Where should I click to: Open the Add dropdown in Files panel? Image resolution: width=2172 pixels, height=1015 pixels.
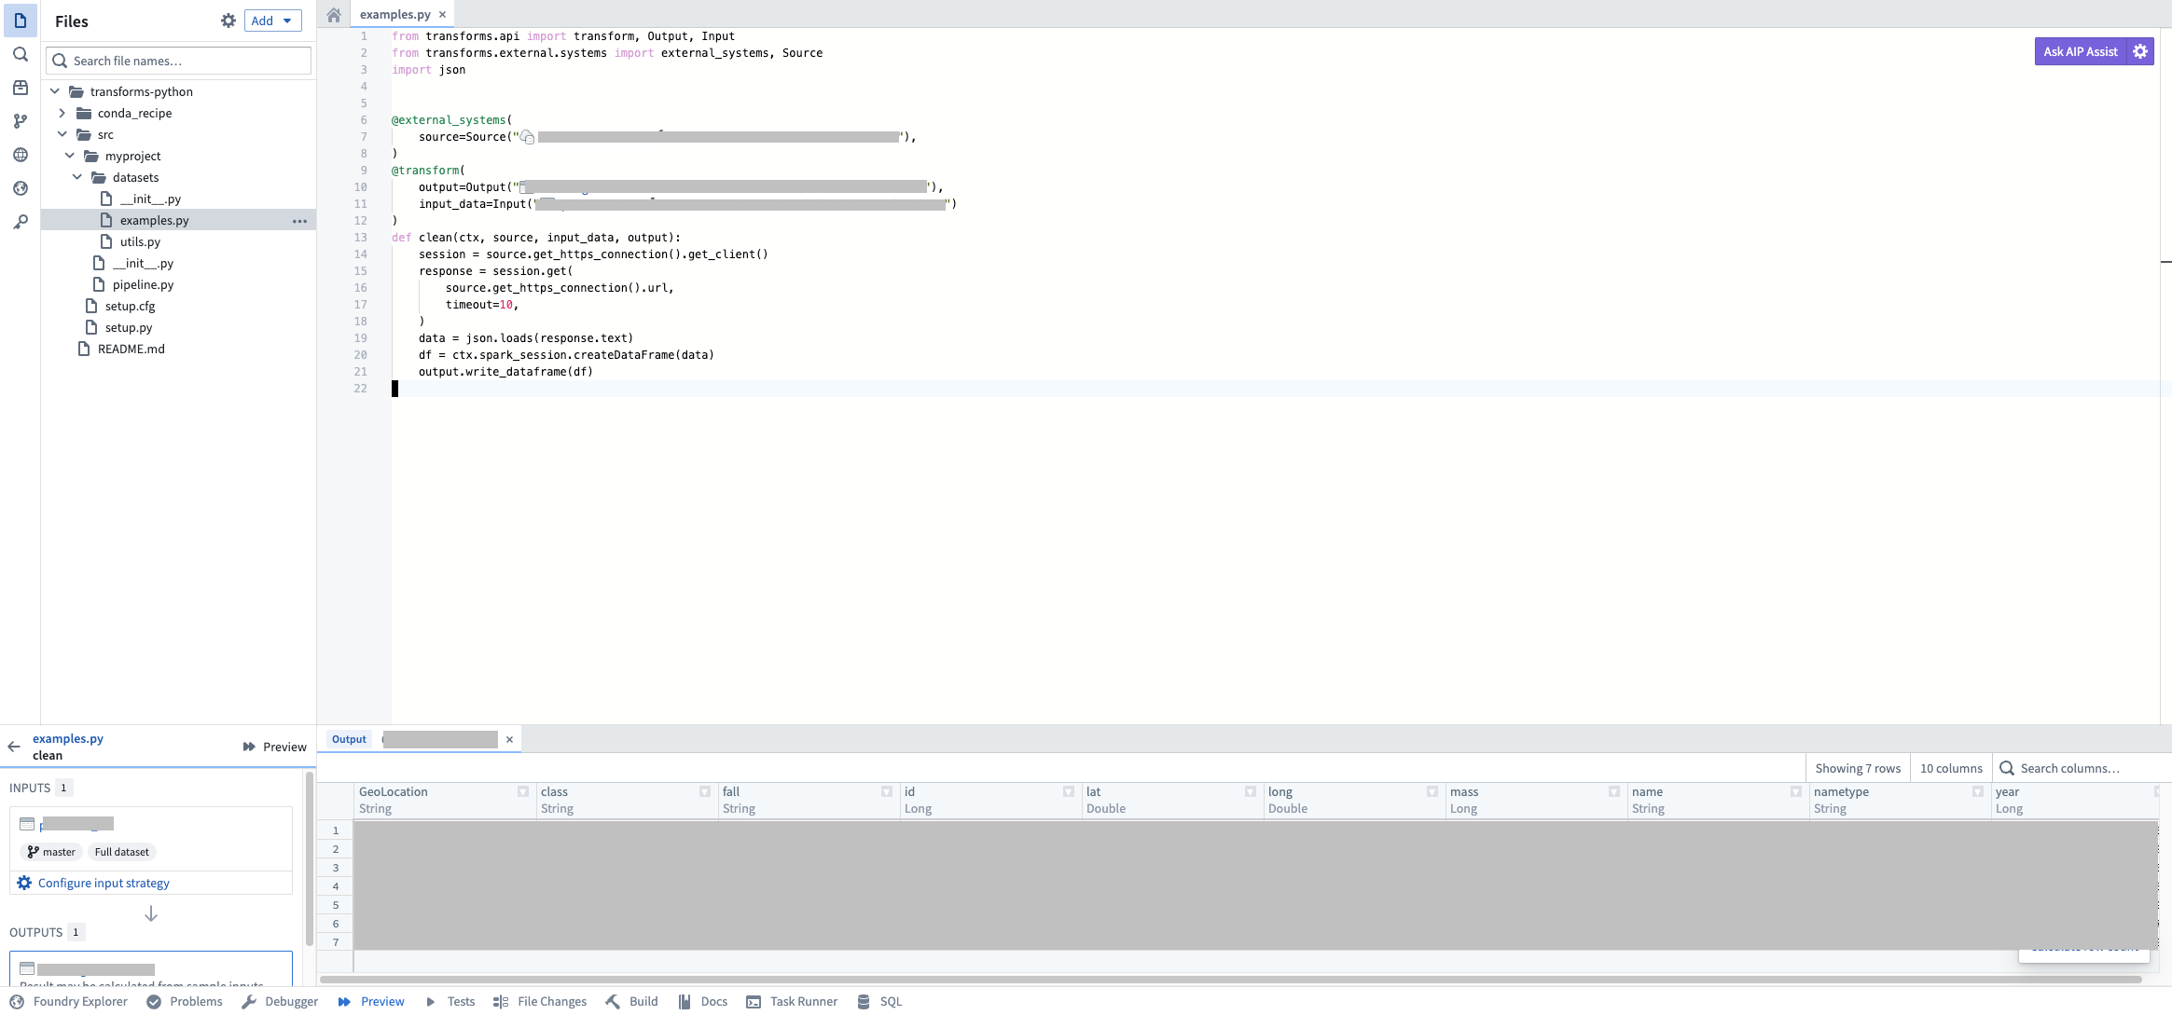click(272, 21)
